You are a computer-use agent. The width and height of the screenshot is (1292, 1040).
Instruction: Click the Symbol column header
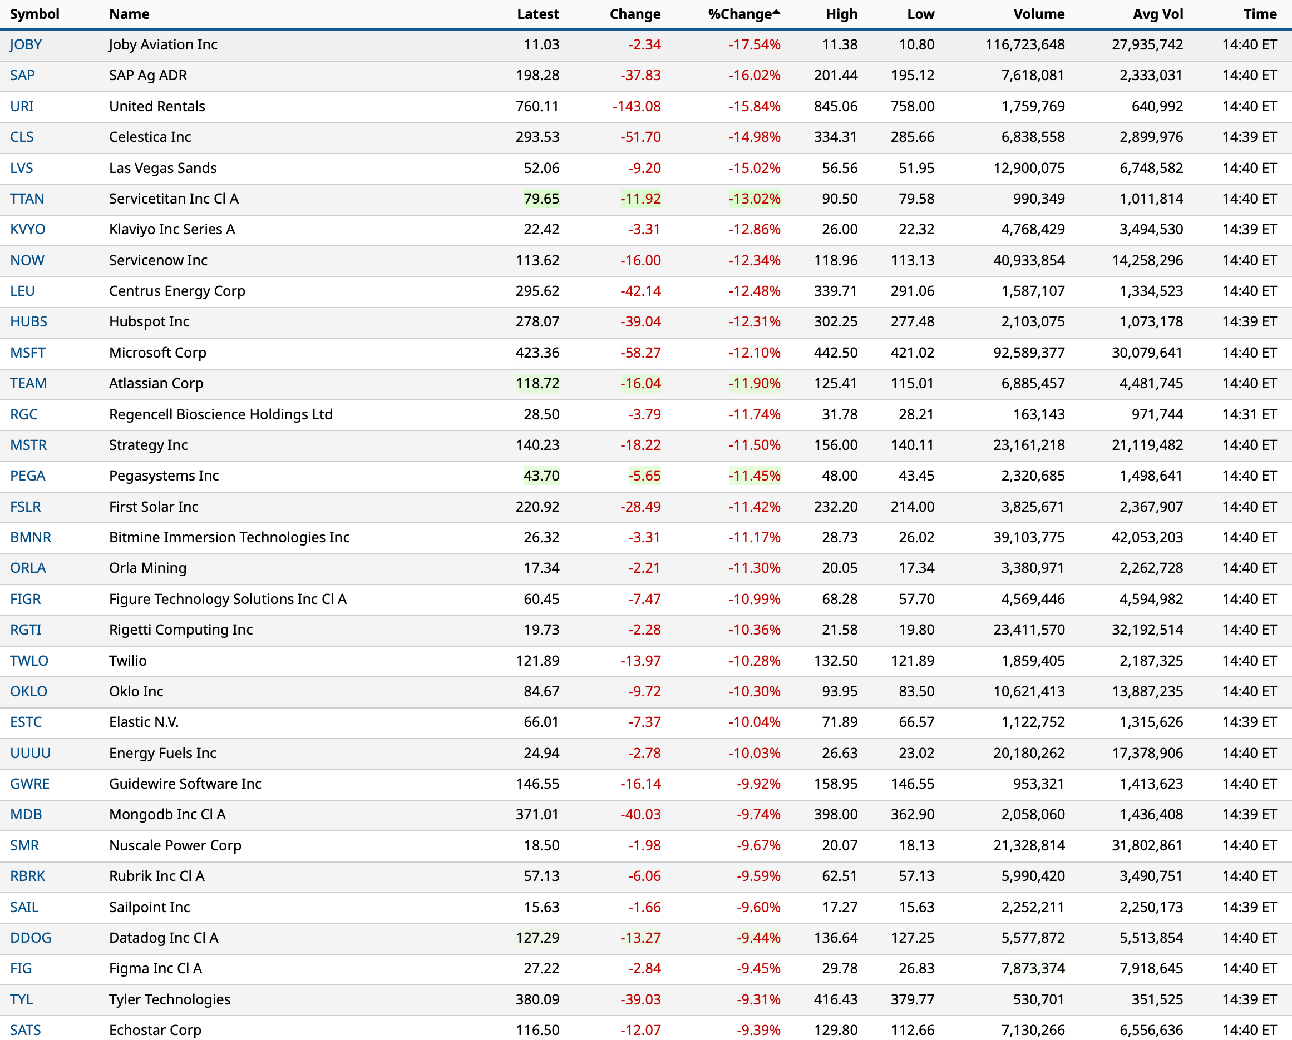click(34, 14)
